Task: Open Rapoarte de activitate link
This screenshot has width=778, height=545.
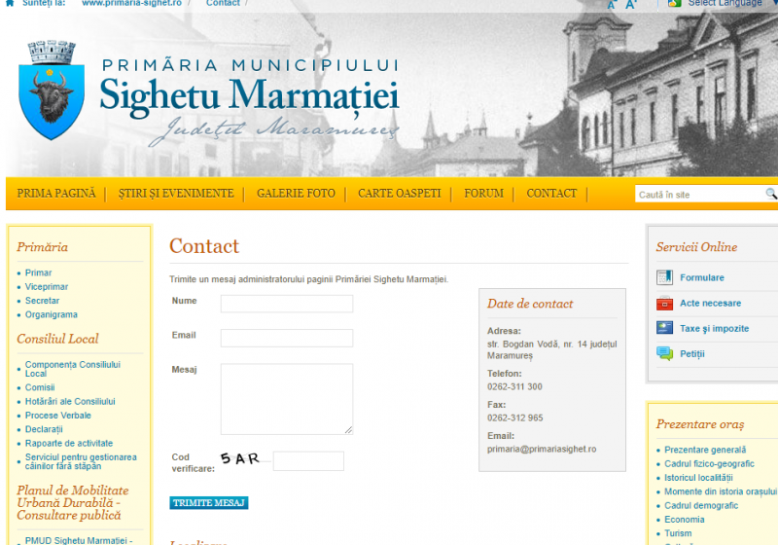Action: click(69, 443)
